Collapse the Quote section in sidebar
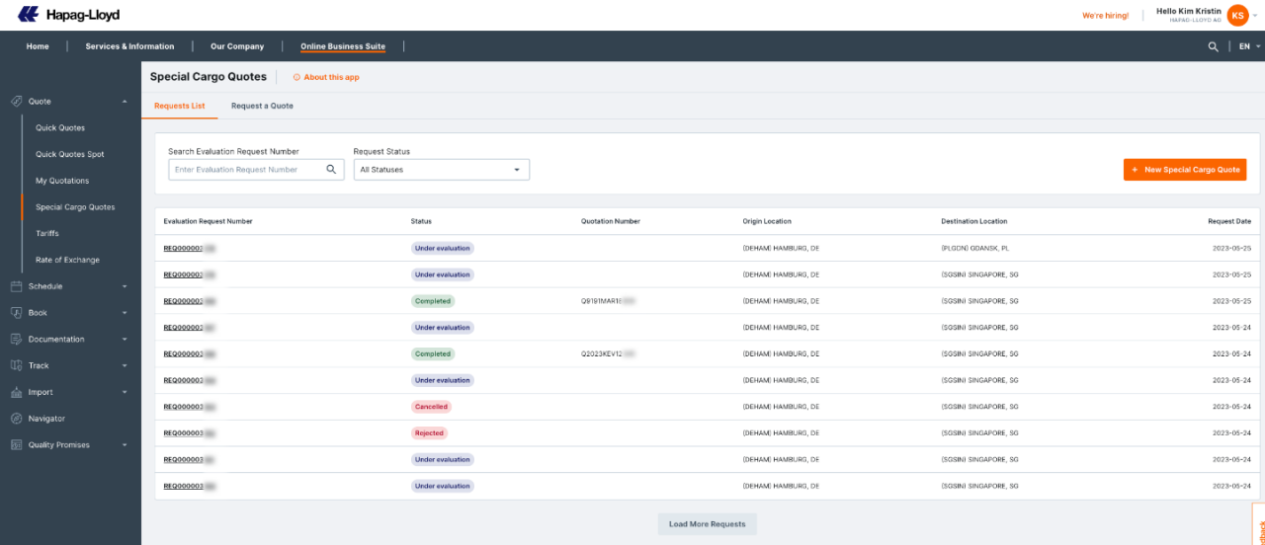Viewport: 1265px width, 545px height. click(125, 102)
